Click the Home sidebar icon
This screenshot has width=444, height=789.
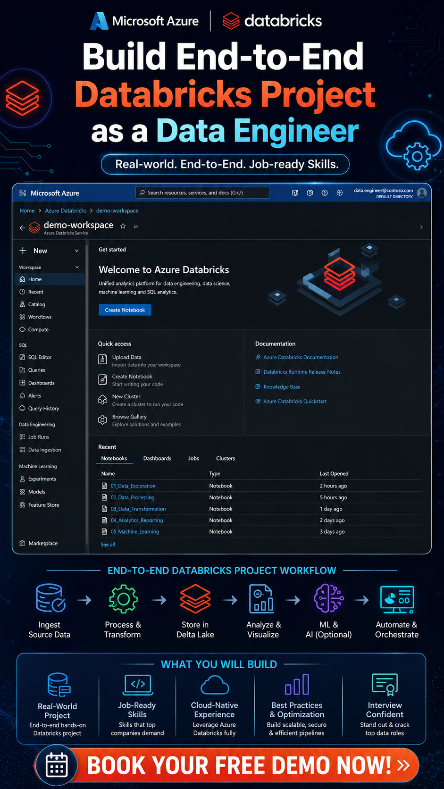pos(22,279)
